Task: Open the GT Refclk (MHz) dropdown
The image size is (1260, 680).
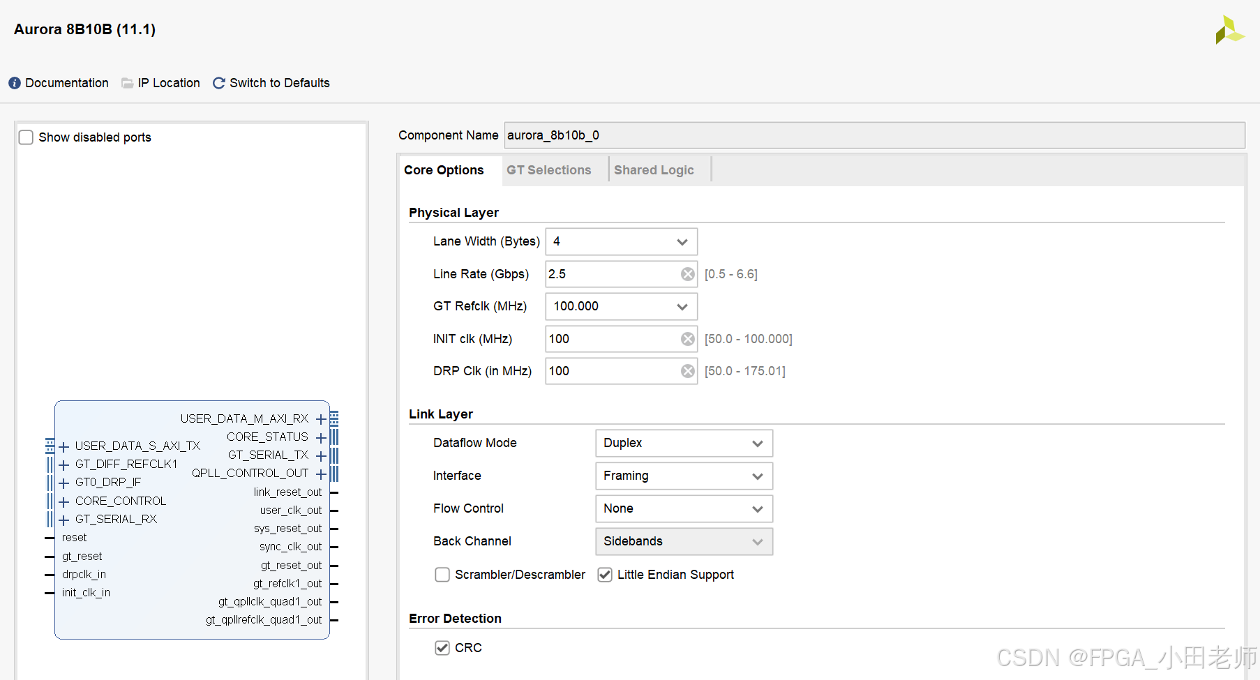Action: [x=621, y=306]
